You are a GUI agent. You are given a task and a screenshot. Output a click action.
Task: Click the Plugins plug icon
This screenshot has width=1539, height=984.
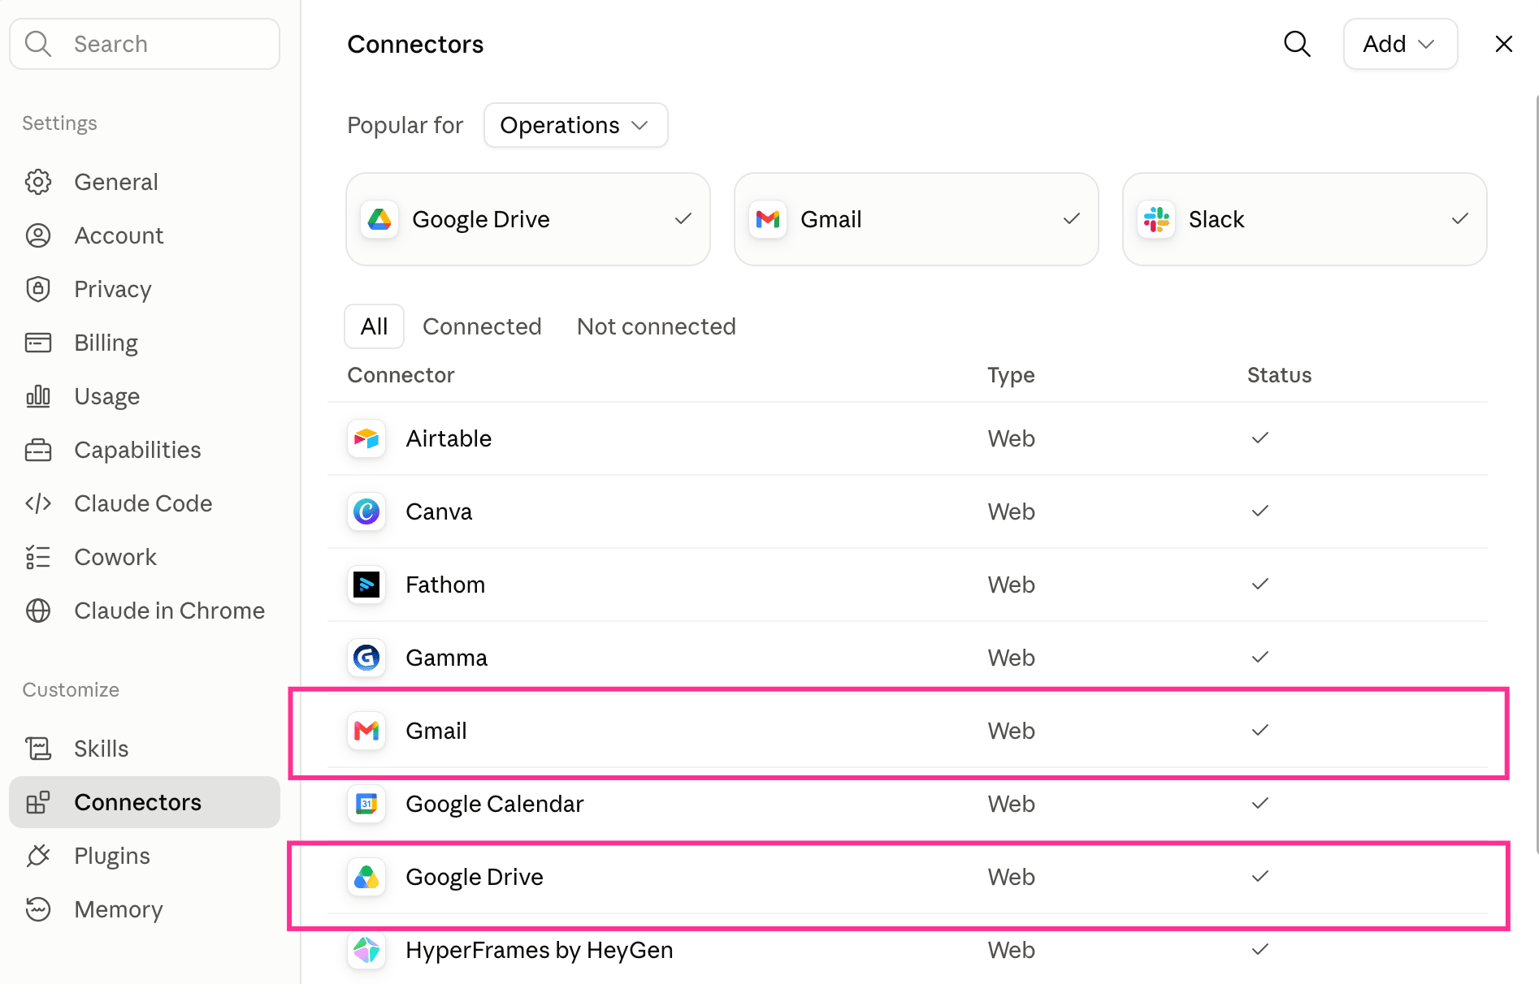38,856
